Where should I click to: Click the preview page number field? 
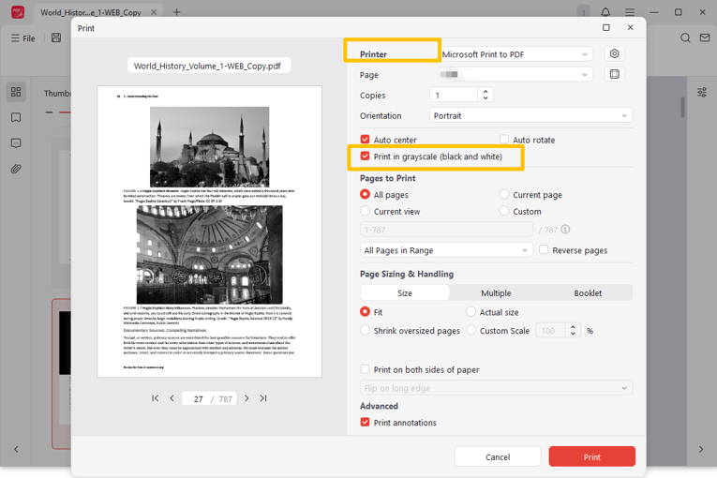(x=198, y=399)
